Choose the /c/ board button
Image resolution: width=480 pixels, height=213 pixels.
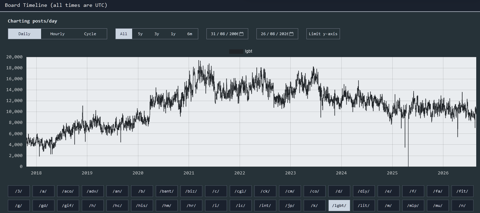(216, 191)
